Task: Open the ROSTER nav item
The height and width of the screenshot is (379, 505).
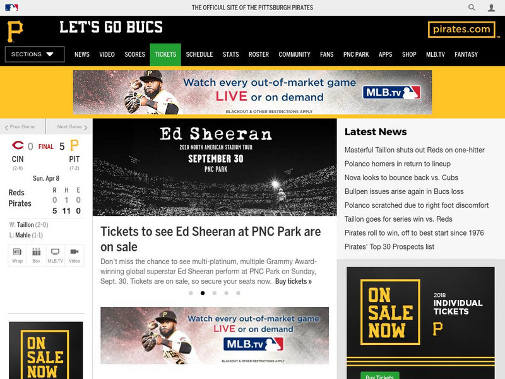Action: pos(259,54)
